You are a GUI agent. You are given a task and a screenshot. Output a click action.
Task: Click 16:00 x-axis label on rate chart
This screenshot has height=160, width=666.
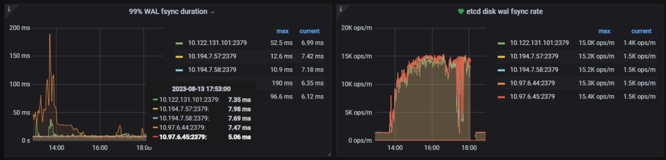point(432,148)
